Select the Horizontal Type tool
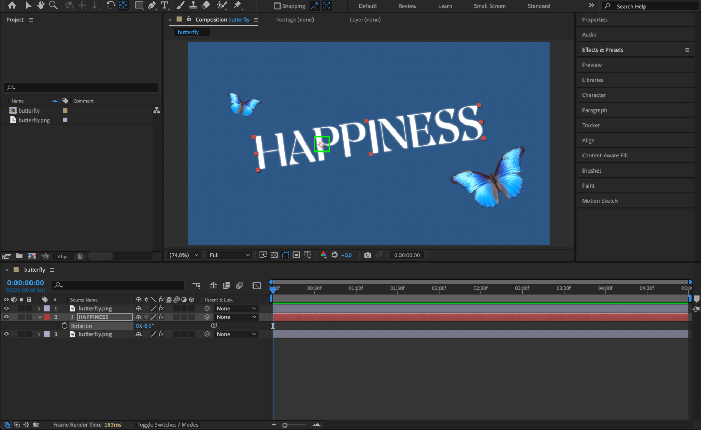This screenshot has height=430, width=701. tap(164, 5)
